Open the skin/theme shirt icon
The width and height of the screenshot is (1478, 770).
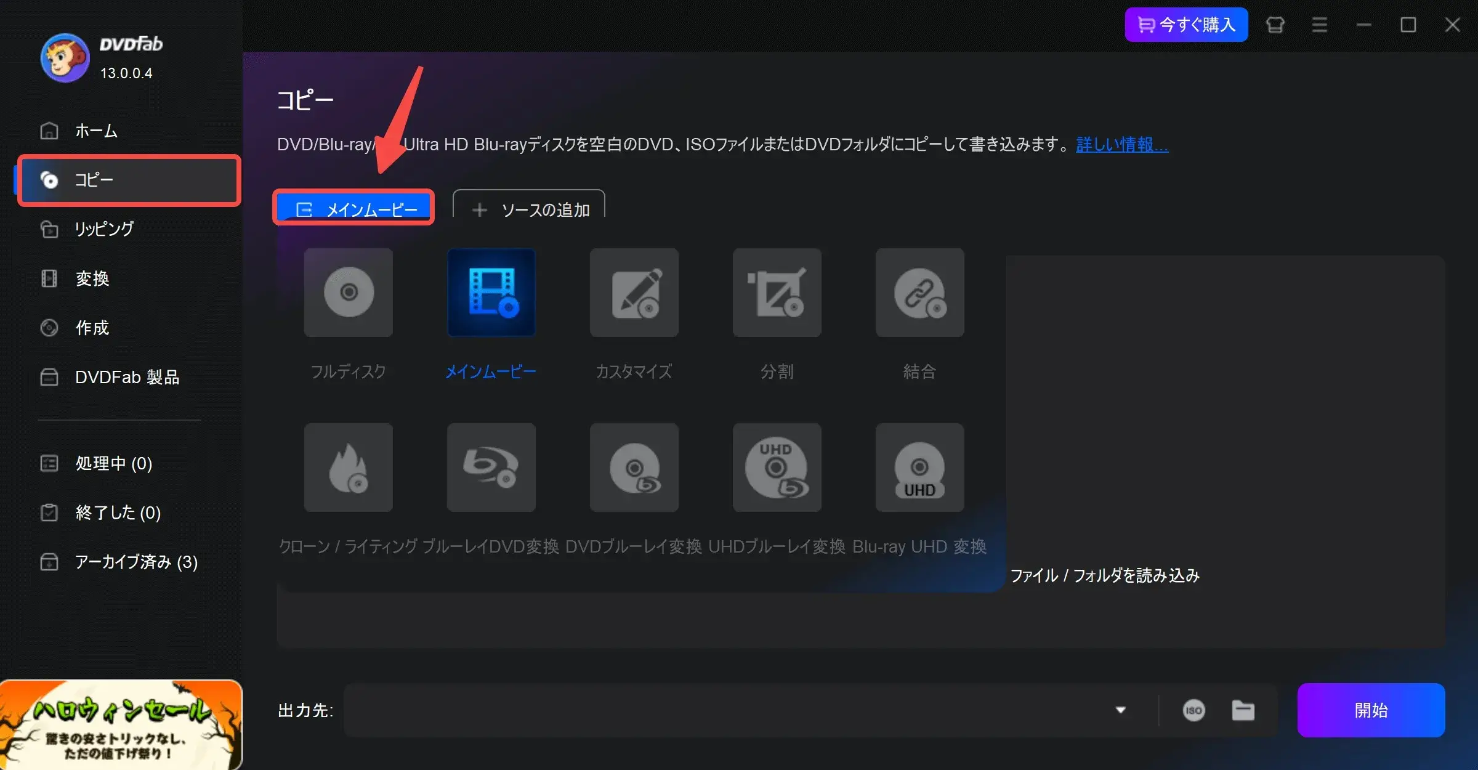pyautogui.click(x=1275, y=25)
